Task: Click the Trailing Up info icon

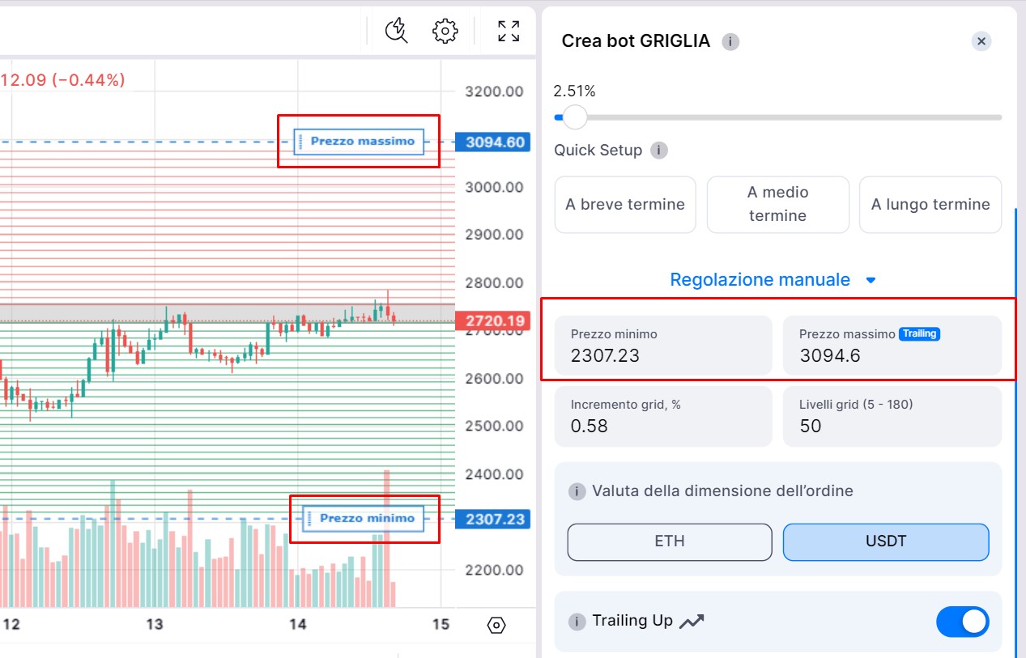Action: click(577, 622)
